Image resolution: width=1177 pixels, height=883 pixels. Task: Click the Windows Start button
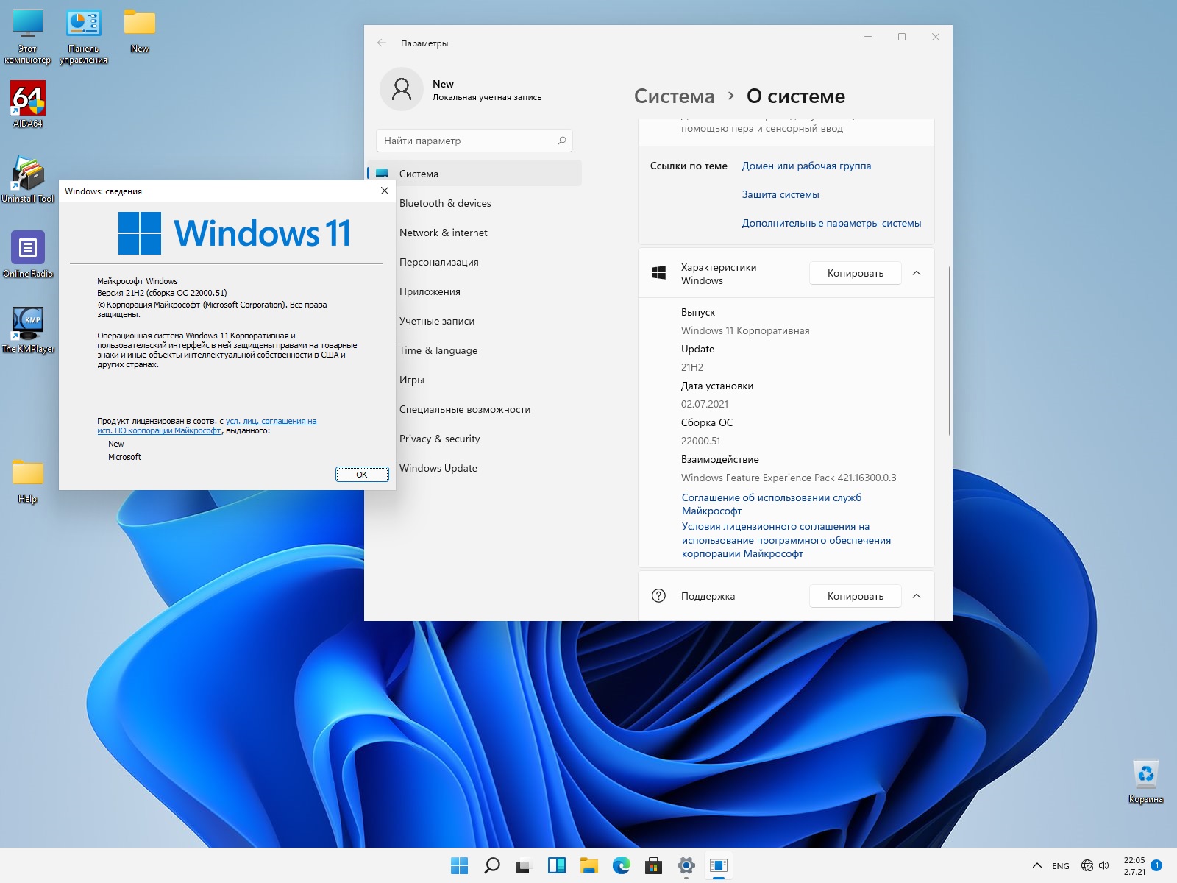[x=460, y=865]
